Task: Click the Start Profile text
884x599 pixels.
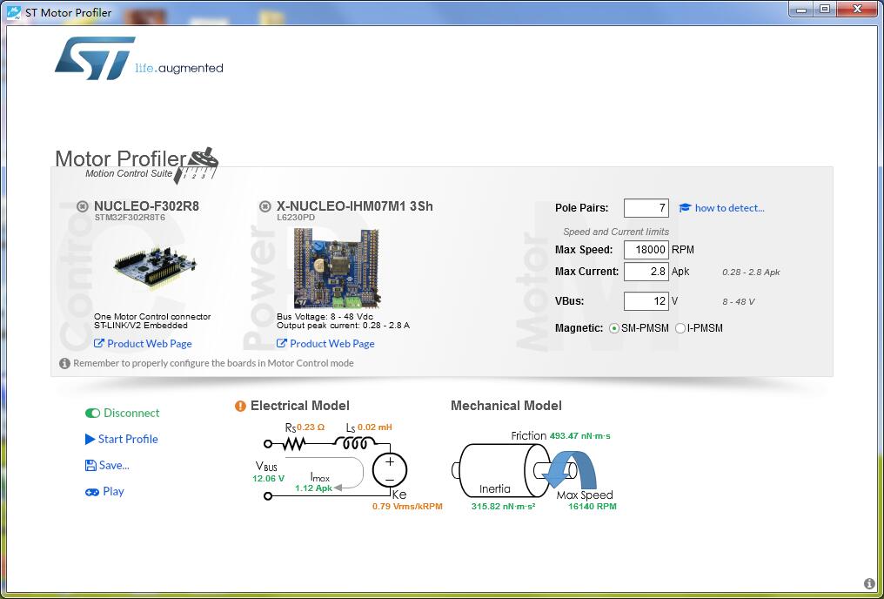Action: [128, 440]
